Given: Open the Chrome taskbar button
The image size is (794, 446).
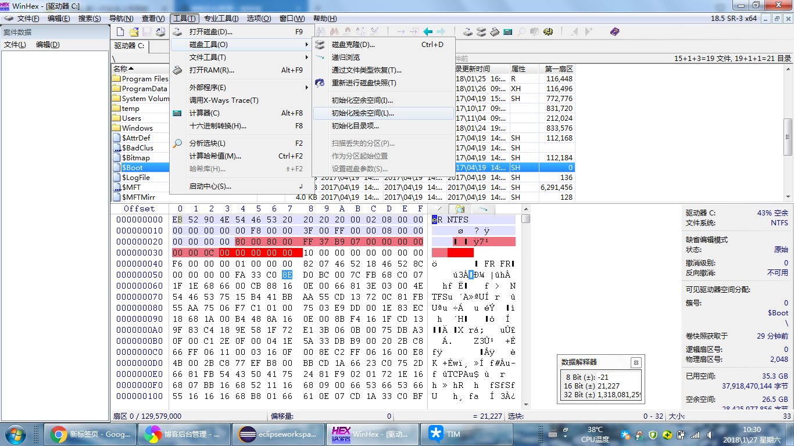Looking at the screenshot, I should [90, 434].
